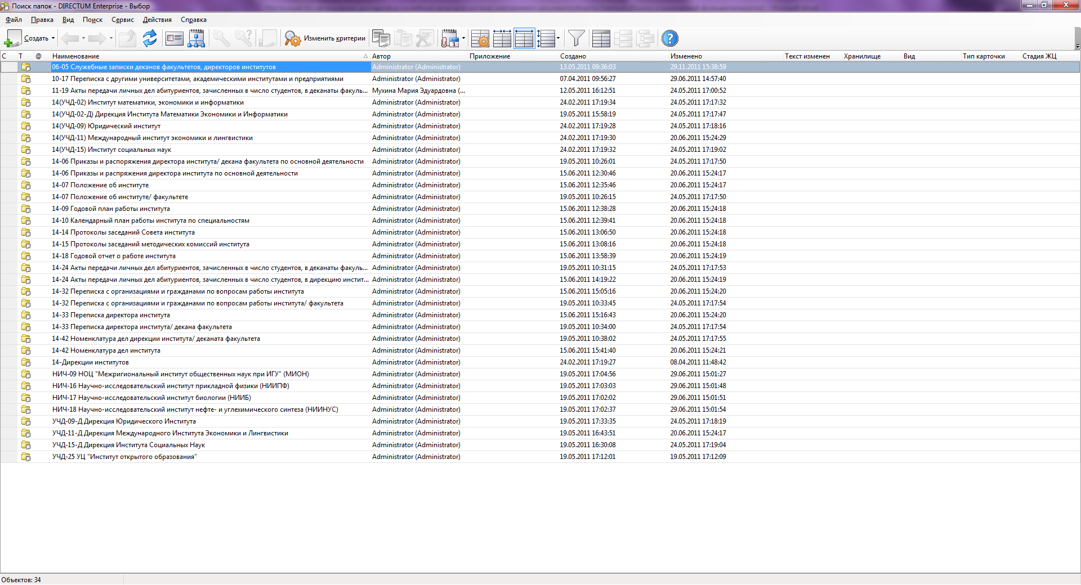Click the Создать button
The height and width of the screenshot is (585, 1081).
tap(27, 38)
